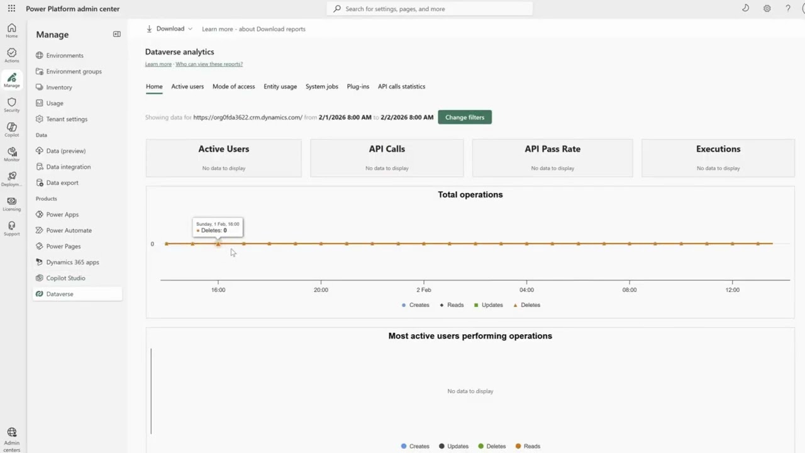Click the Learn more link under Dataverse analytics

coord(158,64)
